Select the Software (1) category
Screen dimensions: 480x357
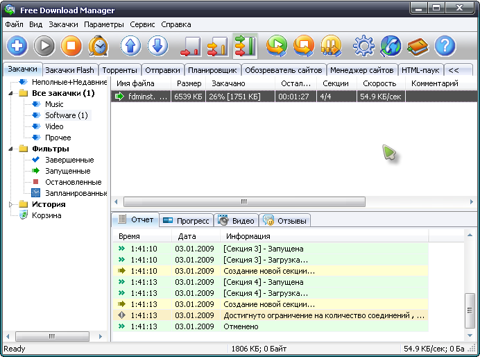[67, 115]
